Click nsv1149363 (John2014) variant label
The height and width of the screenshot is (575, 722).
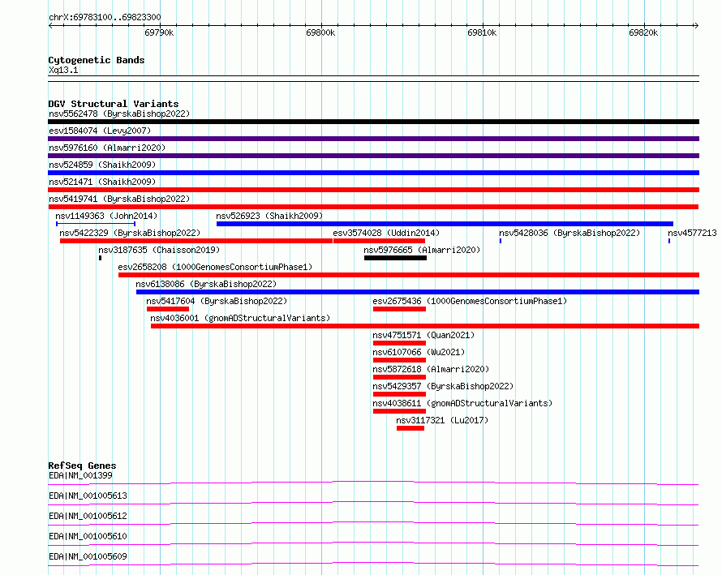[x=106, y=216]
